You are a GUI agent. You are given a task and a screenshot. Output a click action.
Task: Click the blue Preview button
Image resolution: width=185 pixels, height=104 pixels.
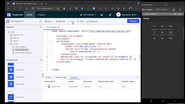133,21
